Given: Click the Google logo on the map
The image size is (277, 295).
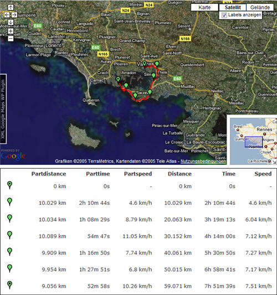Looking at the screenshot, I should tap(13, 156).
